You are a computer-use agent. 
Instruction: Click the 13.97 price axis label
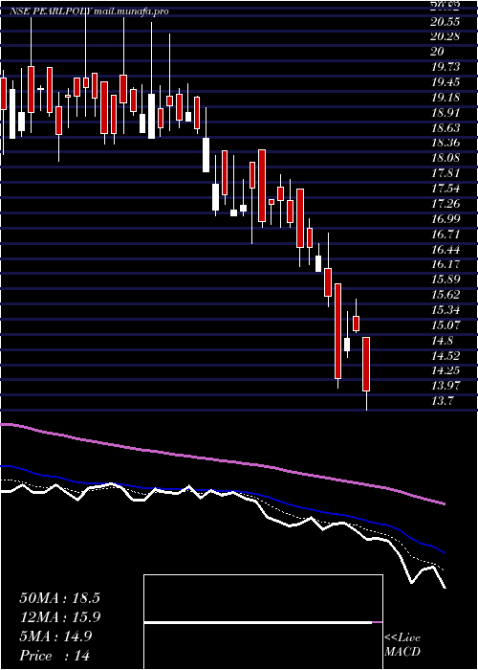446,386
